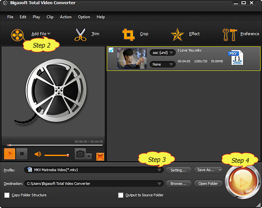The height and width of the screenshot is (208, 262).
Task: Open the aac (und) audio track dropdown
Action: (162, 53)
